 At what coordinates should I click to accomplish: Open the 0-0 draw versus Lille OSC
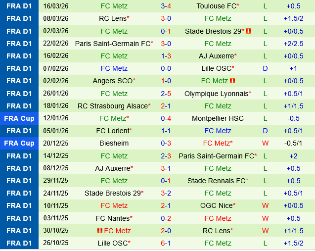(166, 68)
